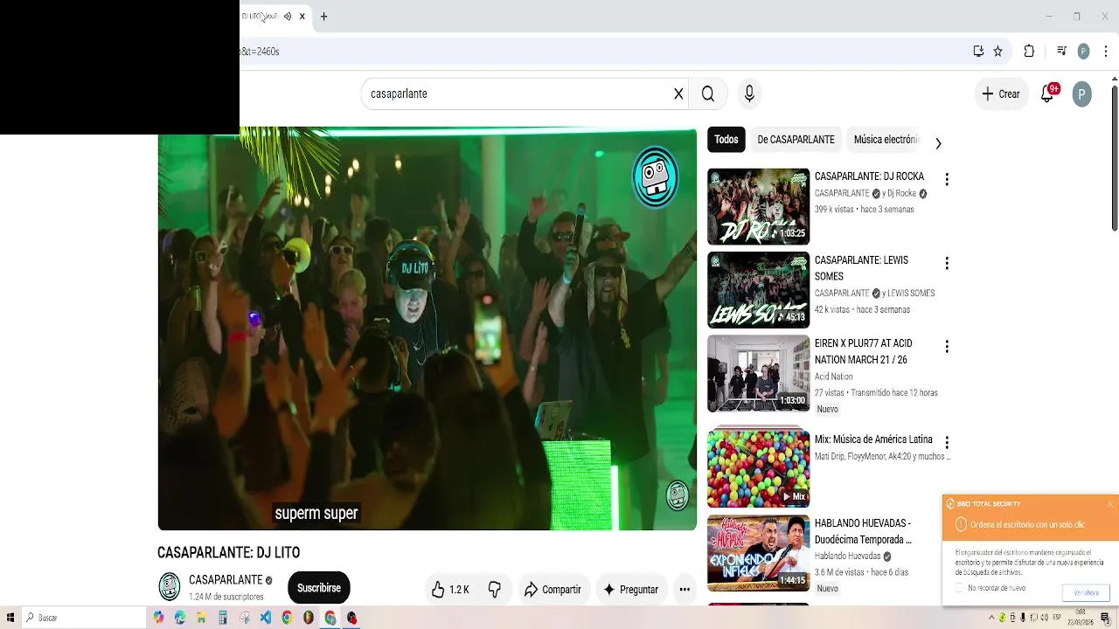Open a new Chrome tab
The image size is (1119, 629).
pyautogui.click(x=323, y=17)
